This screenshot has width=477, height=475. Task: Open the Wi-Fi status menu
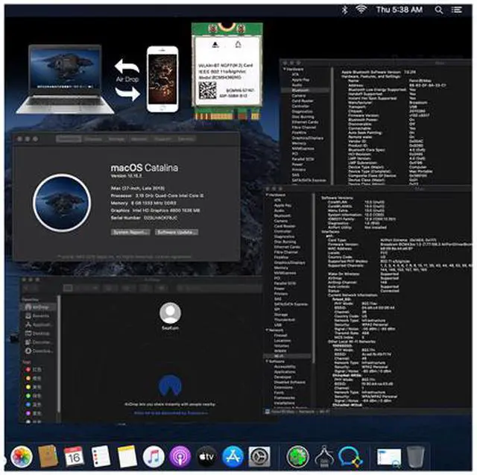point(361,10)
